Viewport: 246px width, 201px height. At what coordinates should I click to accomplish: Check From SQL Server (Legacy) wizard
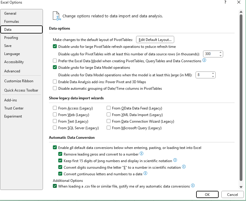tap(55, 128)
